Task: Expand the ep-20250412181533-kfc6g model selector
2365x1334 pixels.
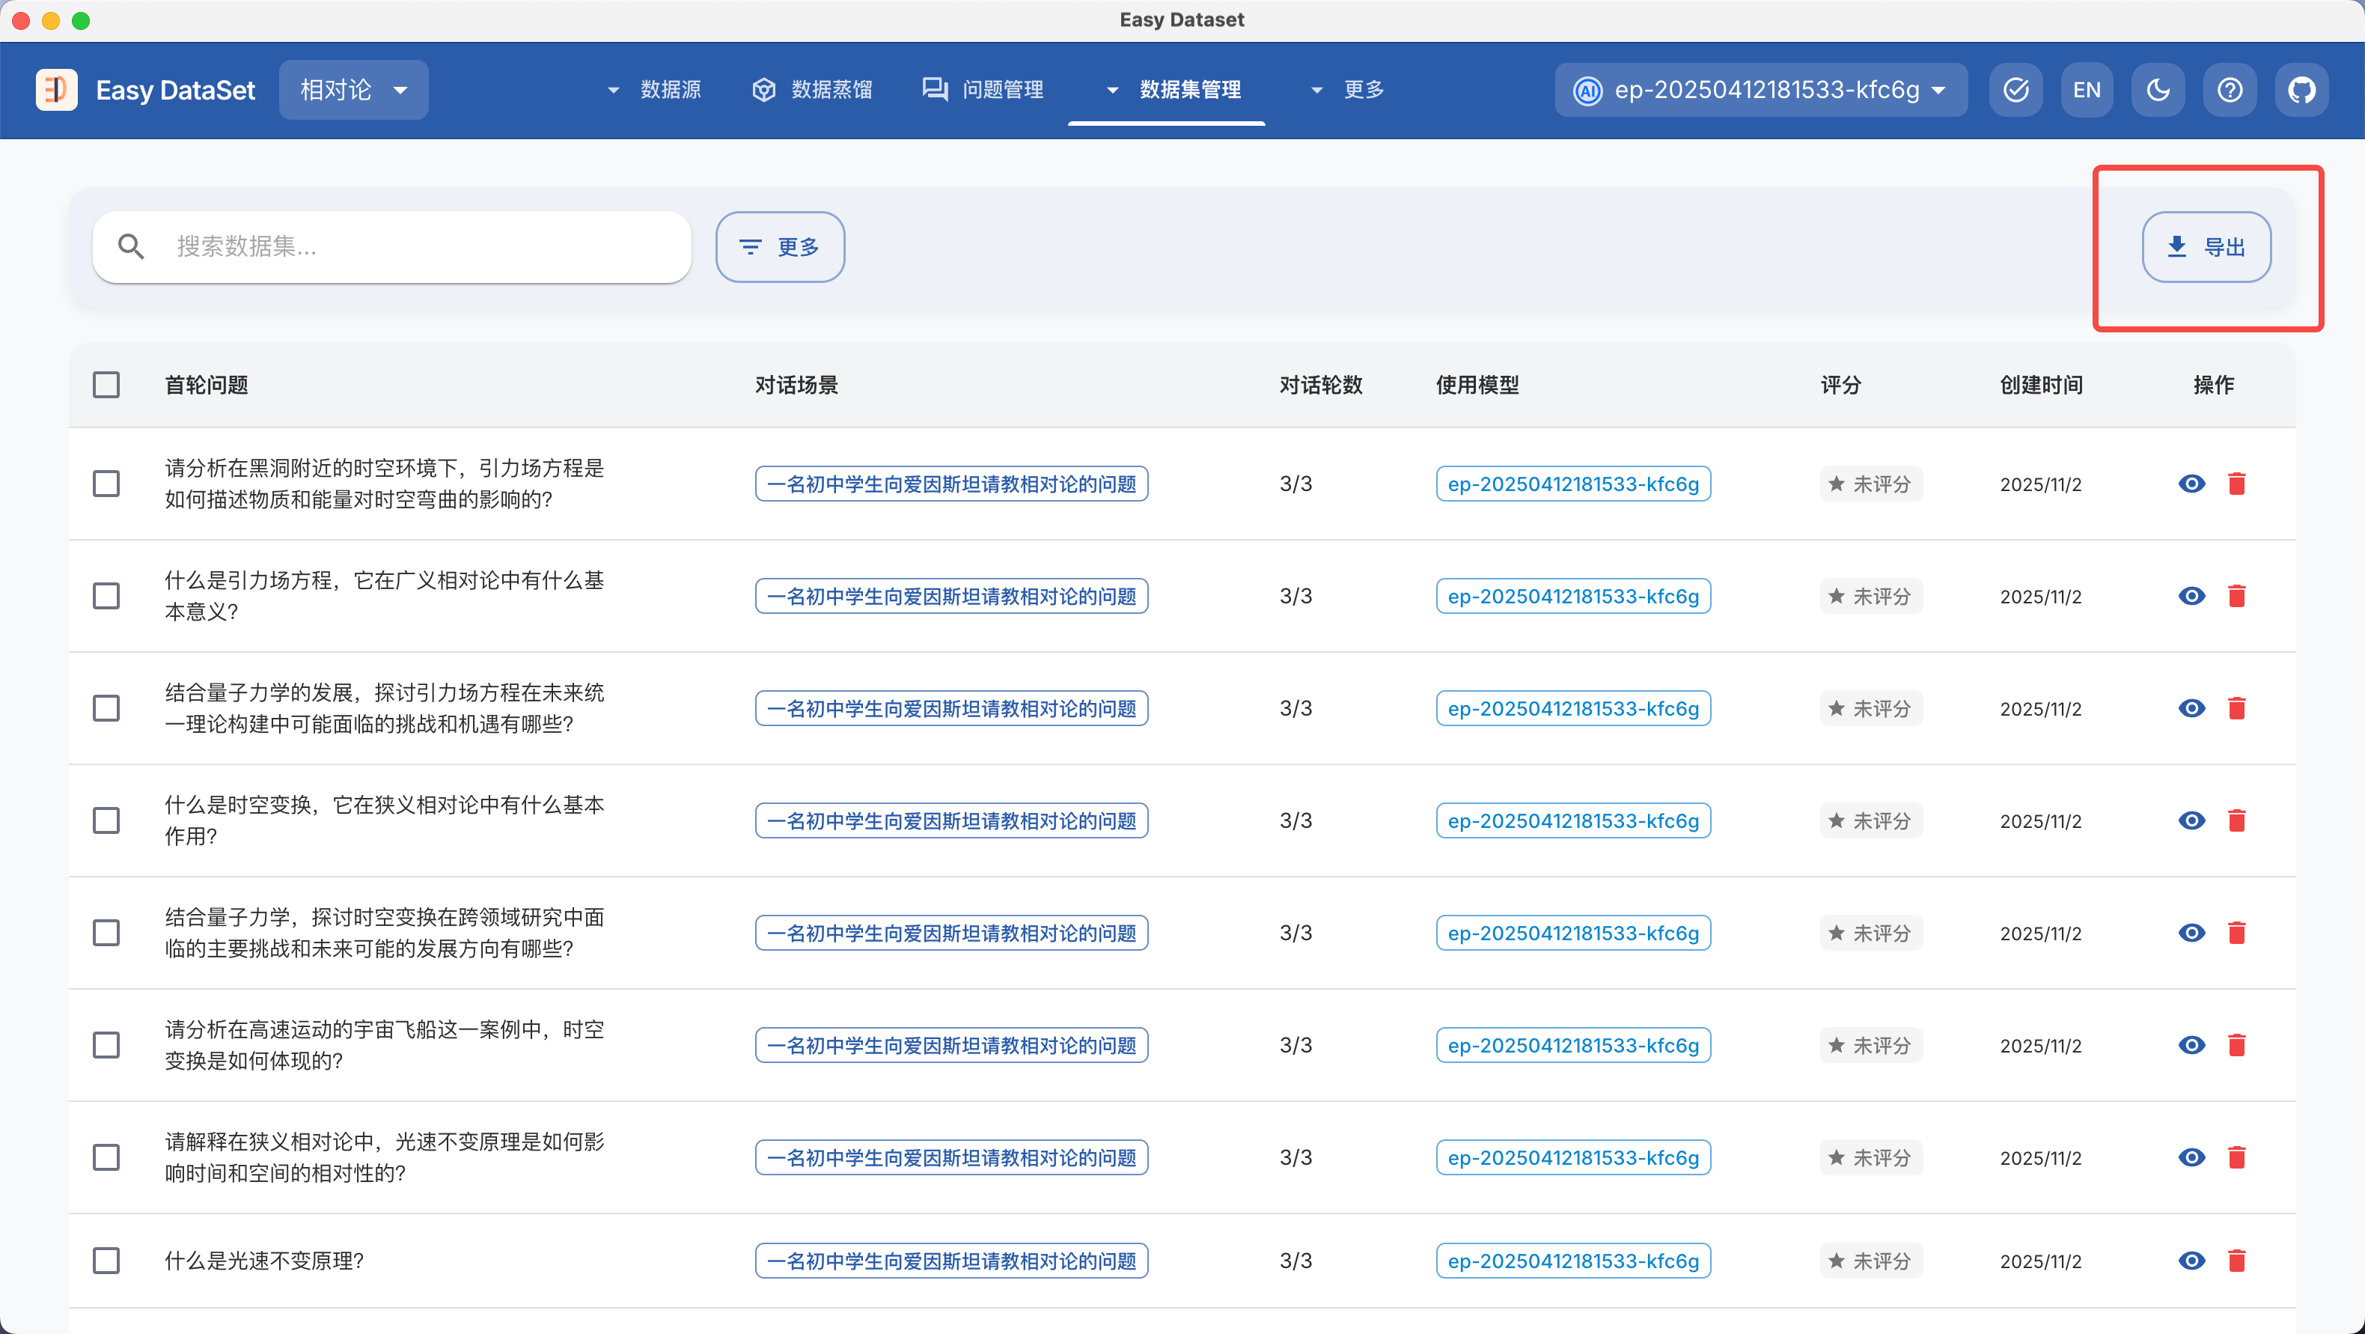Action: 1760,90
